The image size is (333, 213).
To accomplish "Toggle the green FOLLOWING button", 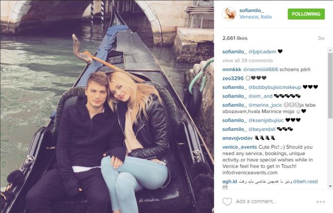I will [306, 14].
